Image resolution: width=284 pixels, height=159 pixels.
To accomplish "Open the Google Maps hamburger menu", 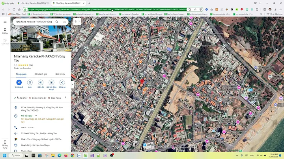I will [5, 22].
